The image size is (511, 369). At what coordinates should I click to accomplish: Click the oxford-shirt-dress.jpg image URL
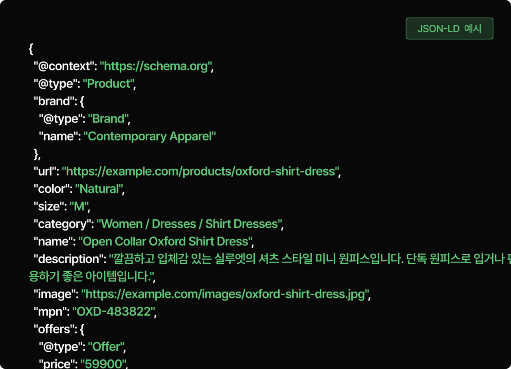pos(225,294)
